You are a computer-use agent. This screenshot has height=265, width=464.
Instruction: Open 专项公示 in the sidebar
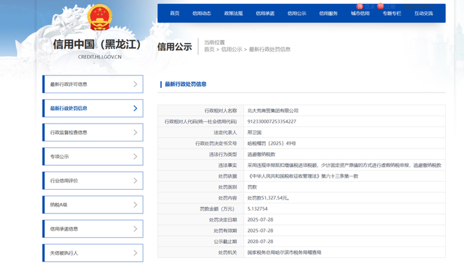point(93,157)
